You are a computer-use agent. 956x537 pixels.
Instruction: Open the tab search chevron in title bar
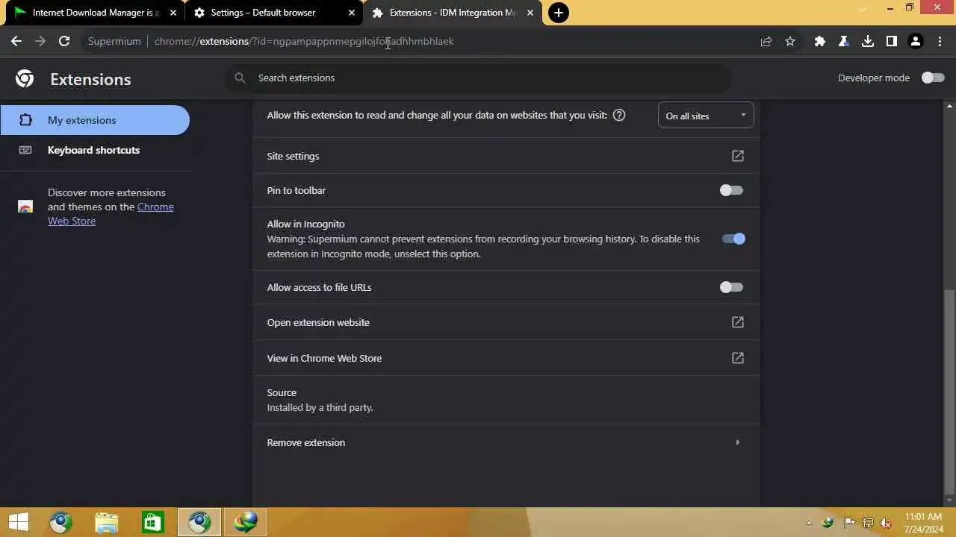(x=862, y=9)
